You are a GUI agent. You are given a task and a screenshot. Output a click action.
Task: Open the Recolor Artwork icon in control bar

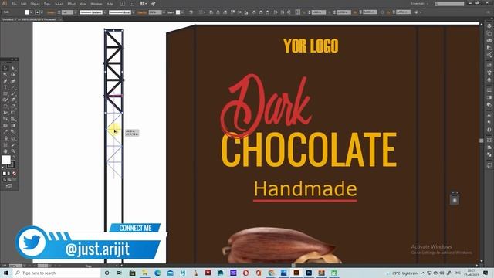[x=191, y=12]
